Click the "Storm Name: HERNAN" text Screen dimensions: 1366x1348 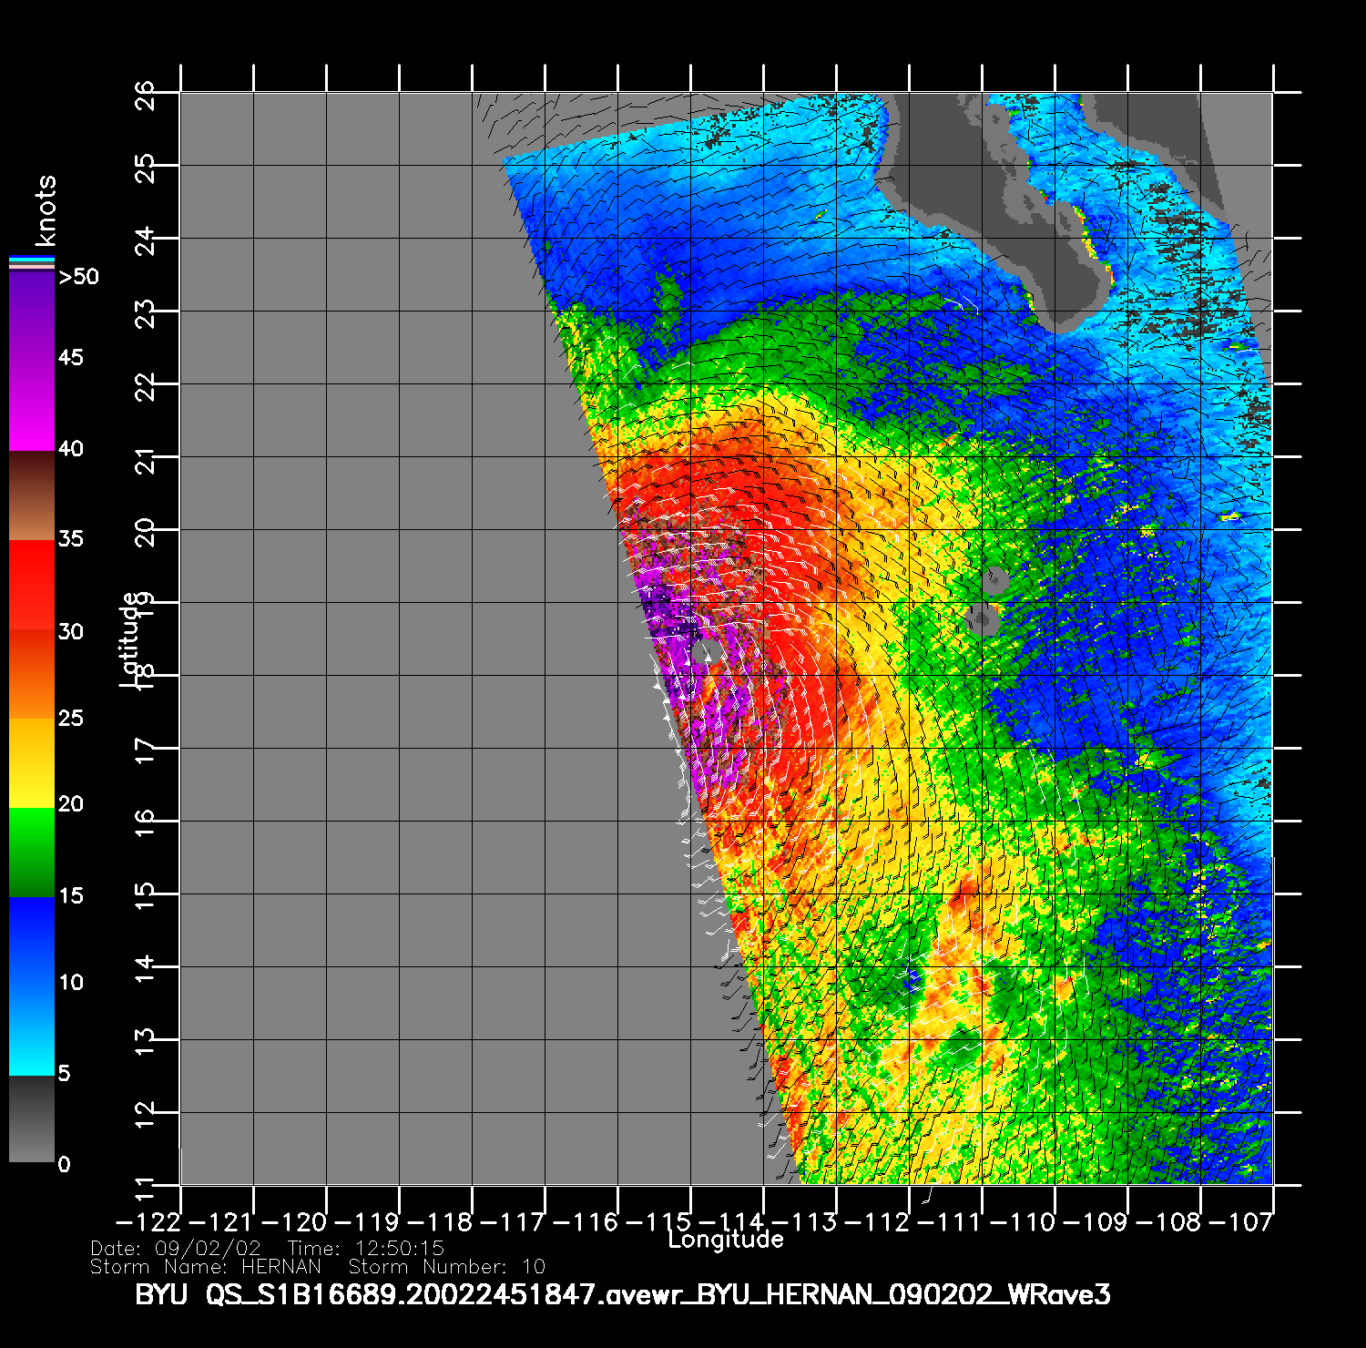pyautogui.click(x=206, y=1267)
